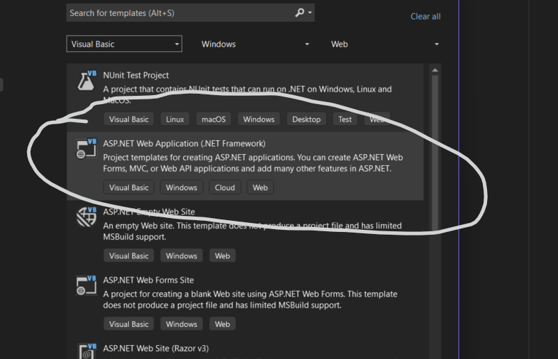The height and width of the screenshot is (359, 558).
Task: Select ASP.NET Web Application (.NET Framework) template
Action: tap(245, 166)
